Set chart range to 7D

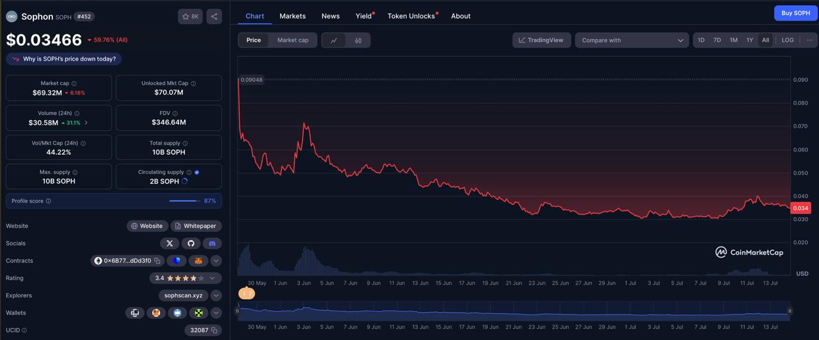click(x=717, y=40)
